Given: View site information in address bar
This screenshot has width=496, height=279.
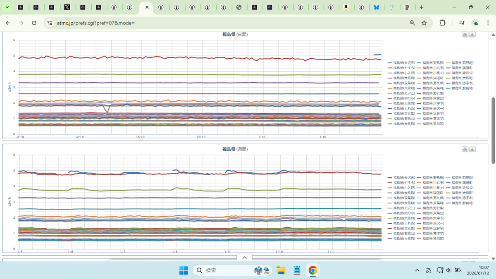Looking at the screenshot, I should click(x=50, y=23).
